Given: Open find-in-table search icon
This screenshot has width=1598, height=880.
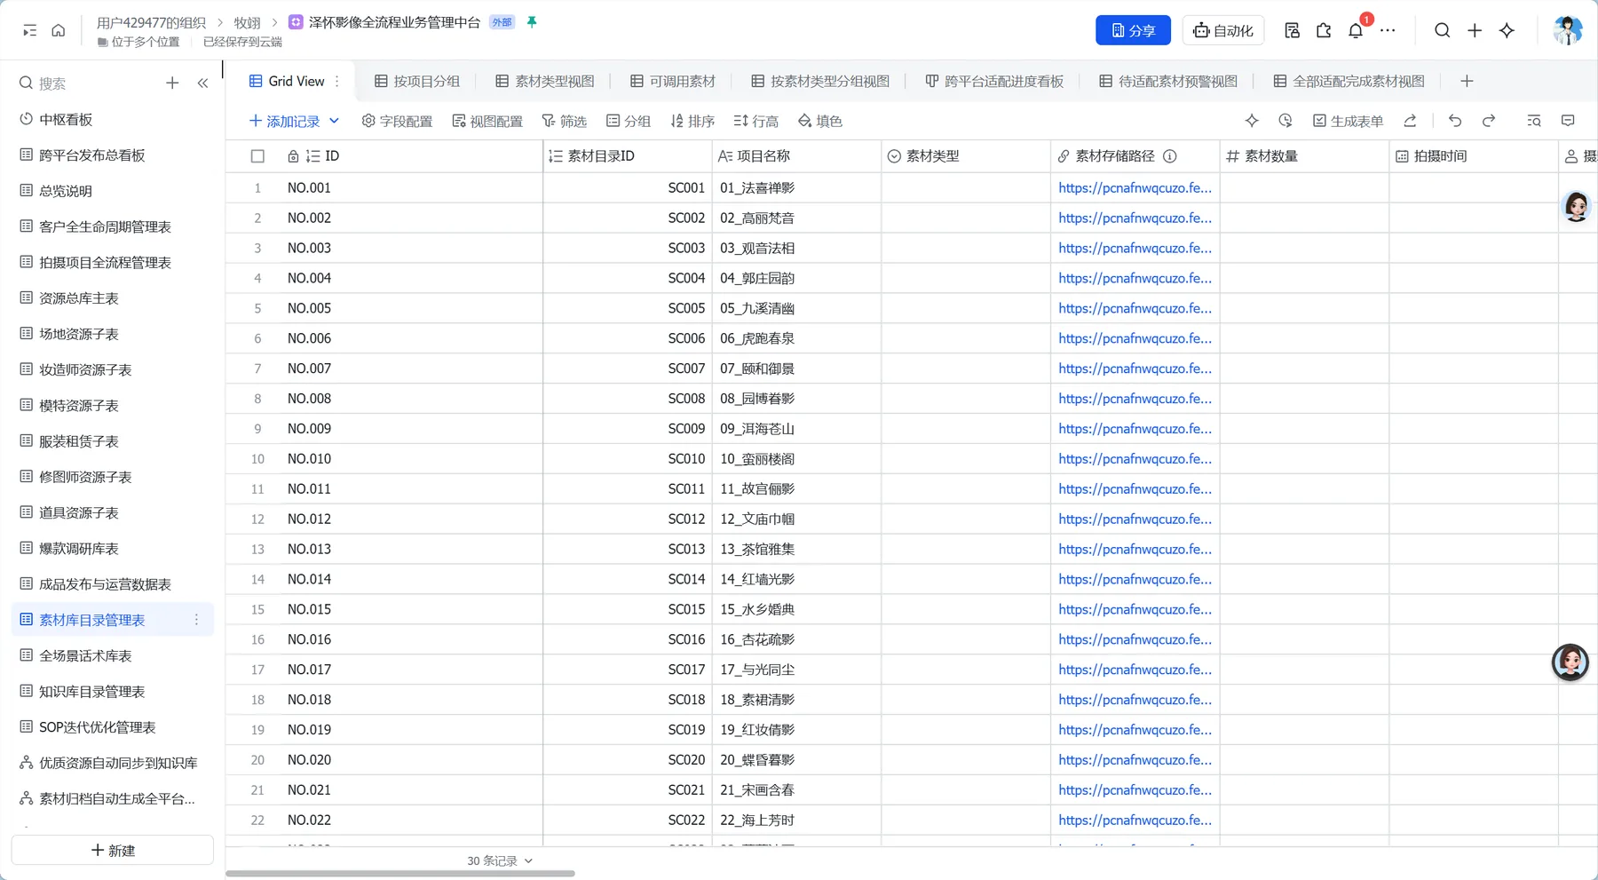Looking at the screenshot, I should tap(1534, 121).
